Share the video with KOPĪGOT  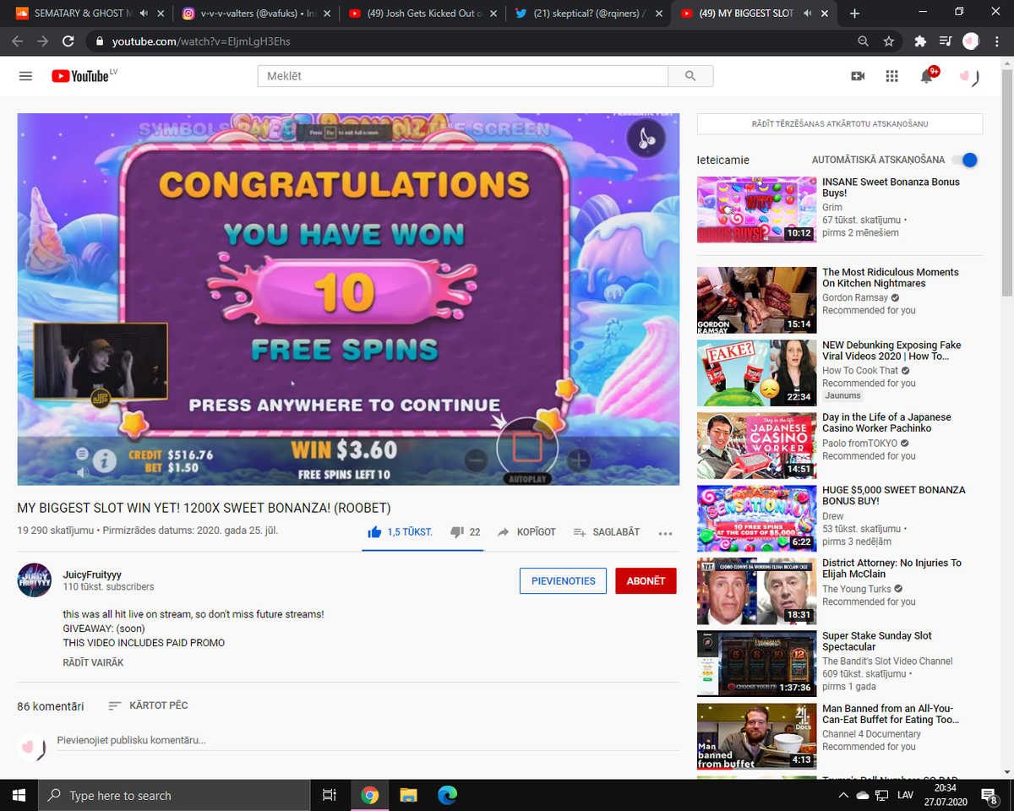[x=526, y=532]
